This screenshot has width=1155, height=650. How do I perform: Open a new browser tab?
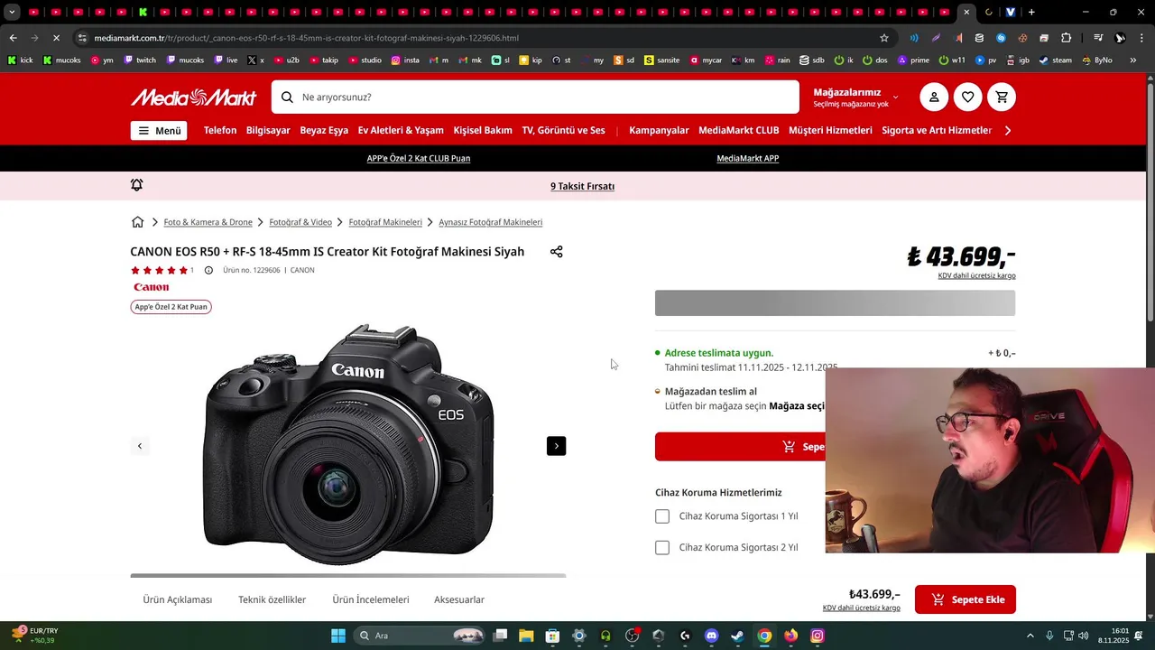tap(1031, 12)
